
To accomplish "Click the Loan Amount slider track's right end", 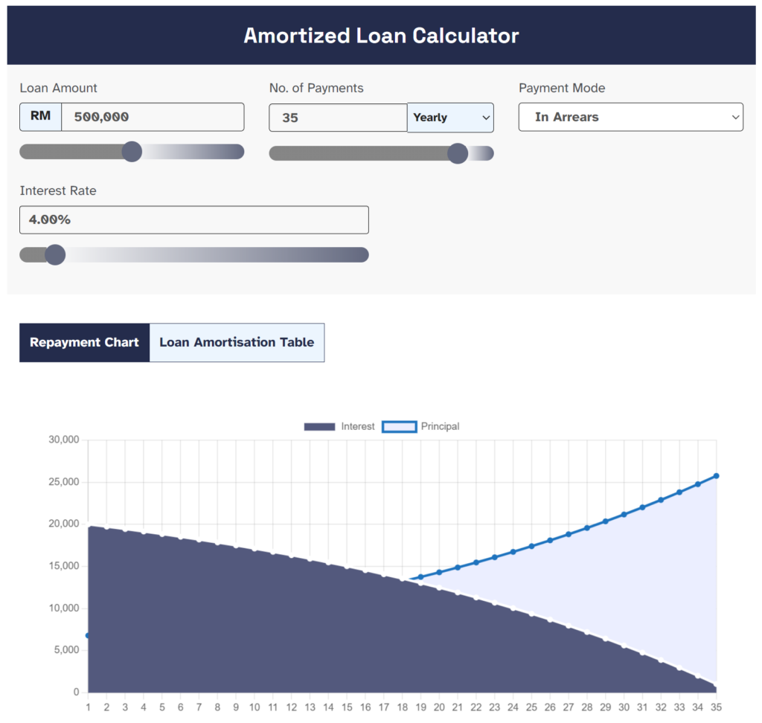I will coord(237,152).
